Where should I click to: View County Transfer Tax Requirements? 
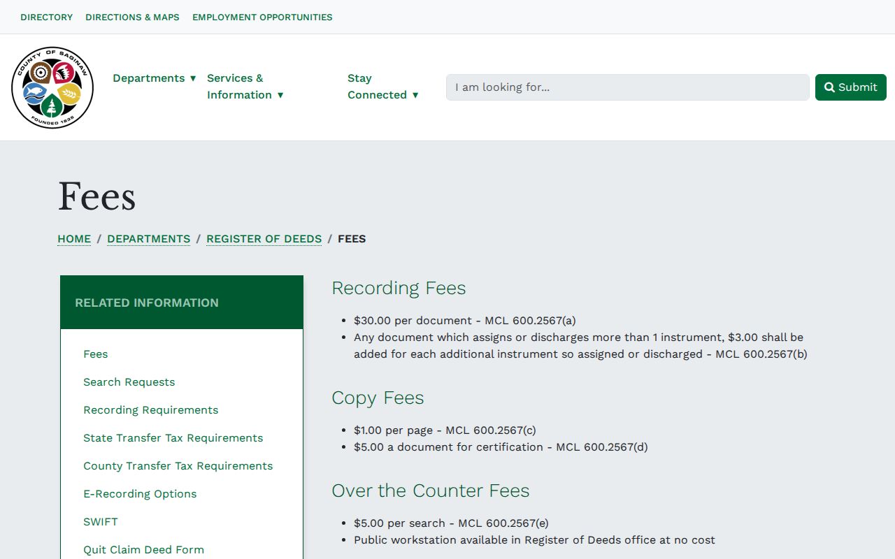[x=178, y=466]
